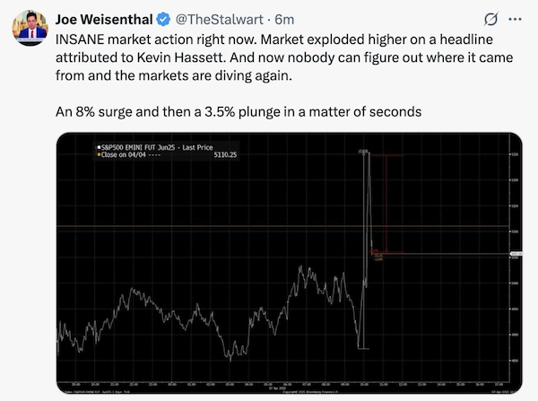
Task: Click the 07 Apr 2025 date label under chart
Action: tap(277, 388)
